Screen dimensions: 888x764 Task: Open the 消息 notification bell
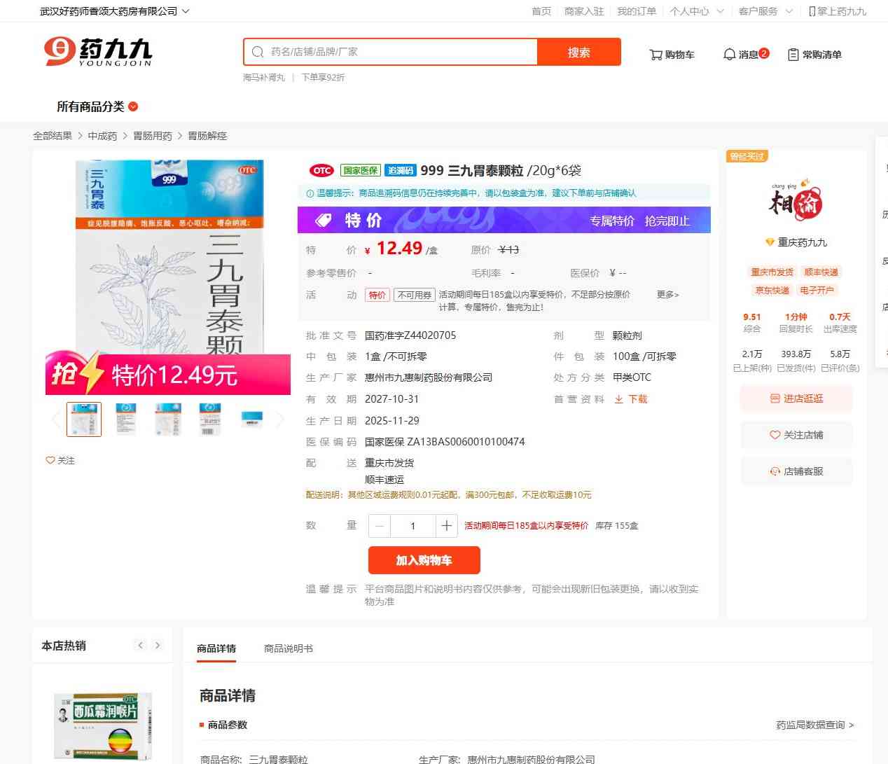745,55
